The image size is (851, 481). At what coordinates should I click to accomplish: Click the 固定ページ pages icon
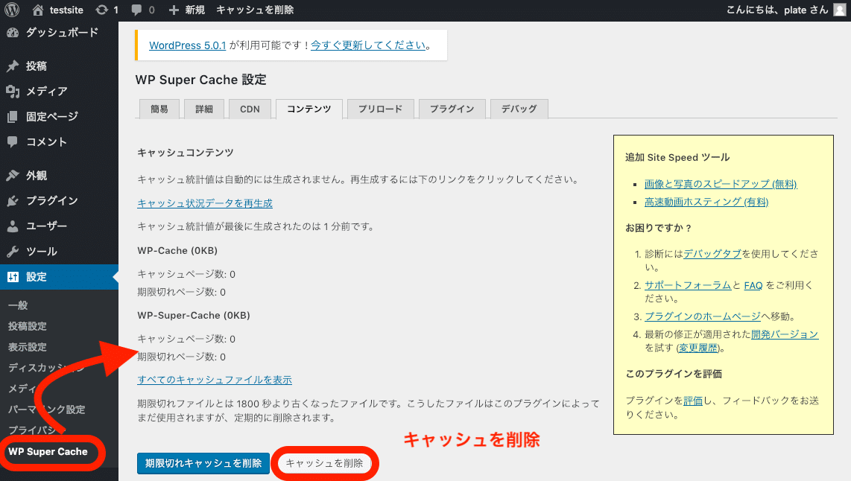(13, 117)
